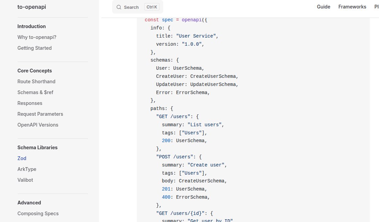Click the "GET /users": { line
Image resolution: width=379 pixels, height=222 pixels.
(177, 117)
